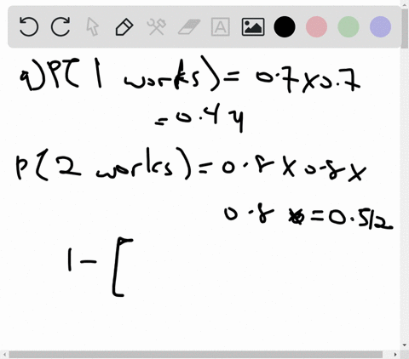Click the scroll right arrow
The width and height of the screenshot is (409, 359).
coord(395,355)
